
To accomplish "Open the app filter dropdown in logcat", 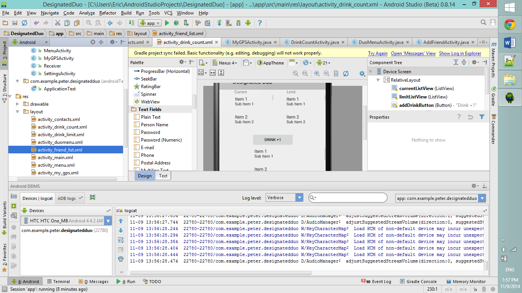I will [441, 198].
